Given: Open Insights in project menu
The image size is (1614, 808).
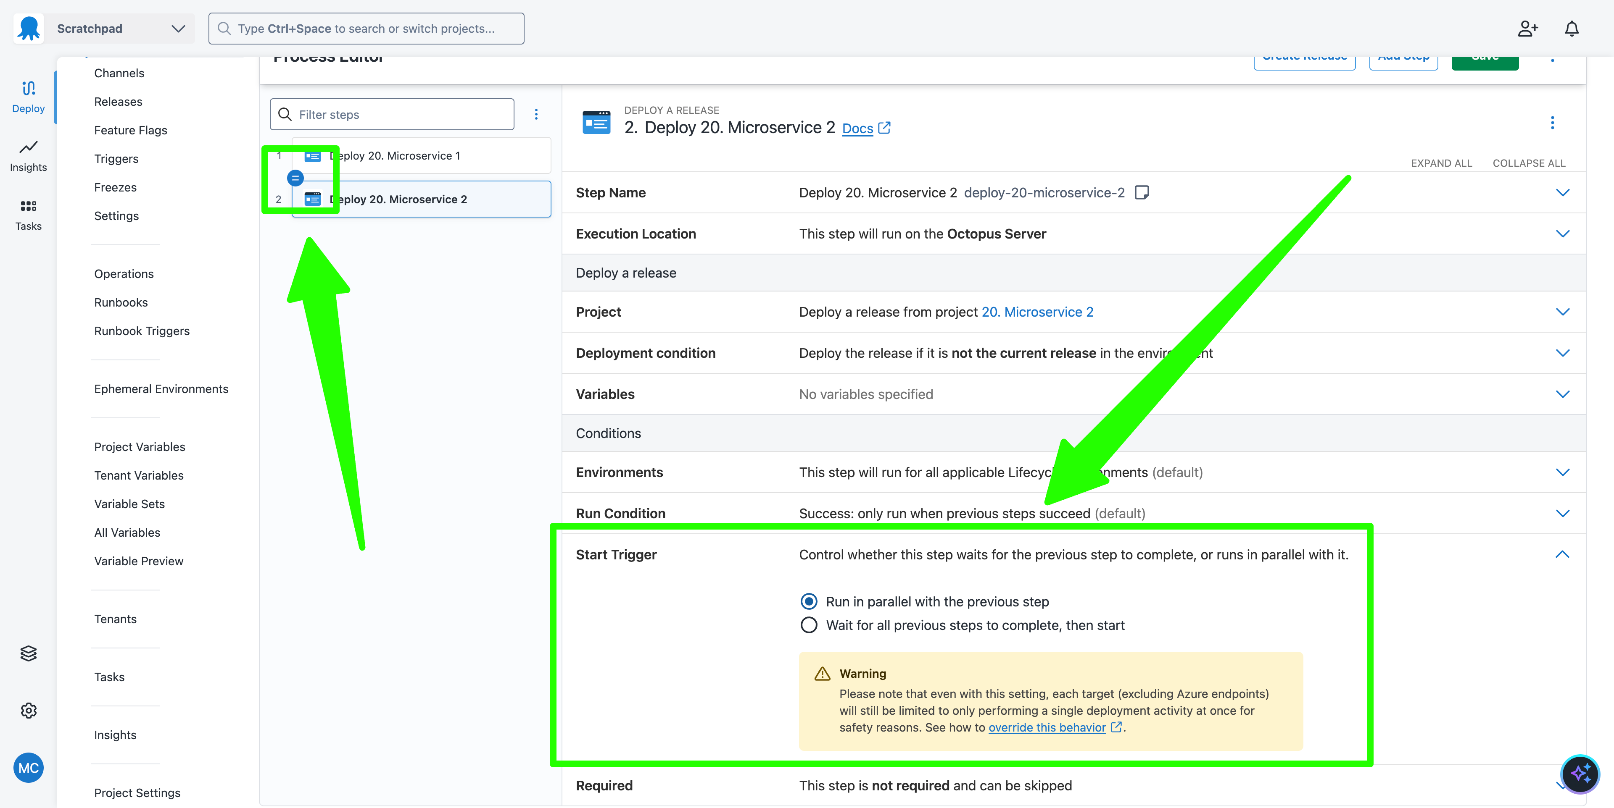Looking at the screenshot, I should pos(115,735).
